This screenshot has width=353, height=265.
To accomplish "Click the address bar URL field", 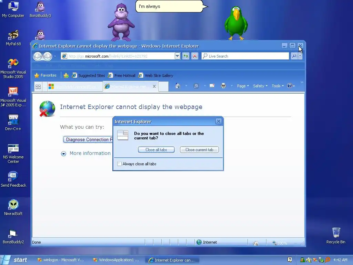I will (x=118, y=56).
